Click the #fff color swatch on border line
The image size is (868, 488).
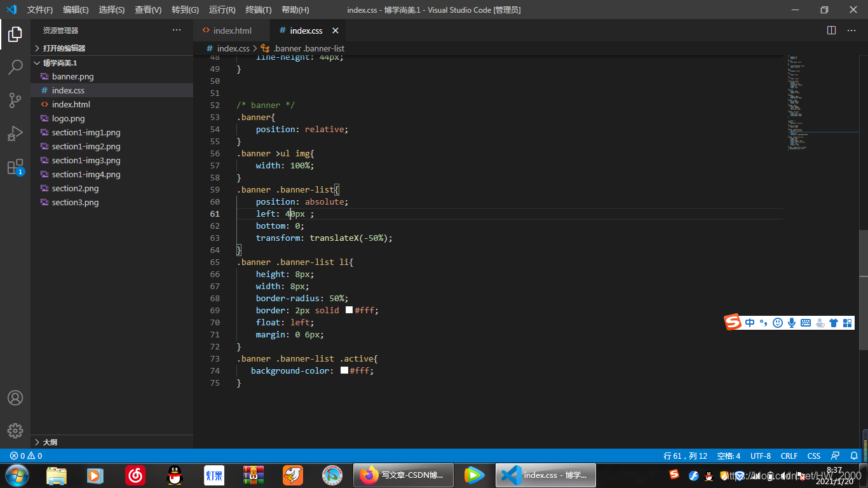coord(349,310)
